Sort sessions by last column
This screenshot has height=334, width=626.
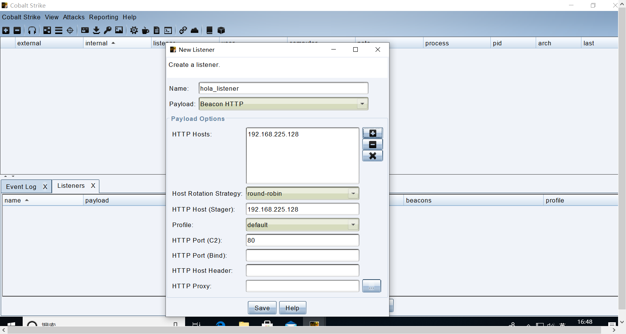(x=600, y=43)
